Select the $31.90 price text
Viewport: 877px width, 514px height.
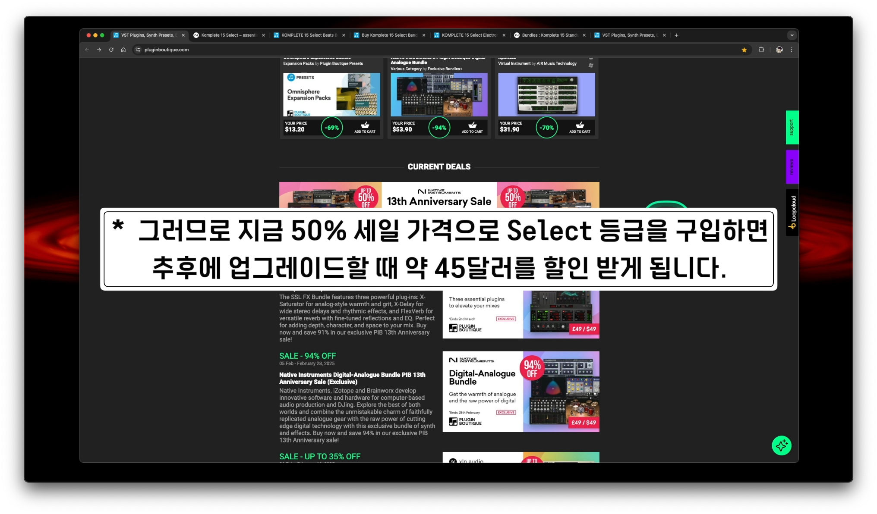pyautogui.click(x=510, y=129)
